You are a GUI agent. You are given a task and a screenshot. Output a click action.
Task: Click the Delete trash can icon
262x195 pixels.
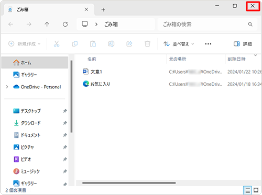pos(147,44)
